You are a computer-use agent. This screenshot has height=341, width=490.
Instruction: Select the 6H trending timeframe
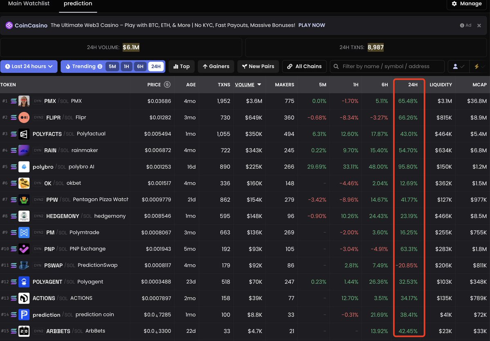click(140, 66)
